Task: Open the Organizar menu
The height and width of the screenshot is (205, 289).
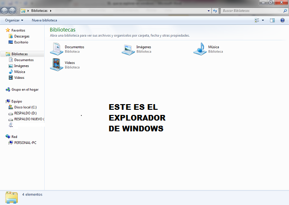Action: pyautogui.click(x=14, y=20)
